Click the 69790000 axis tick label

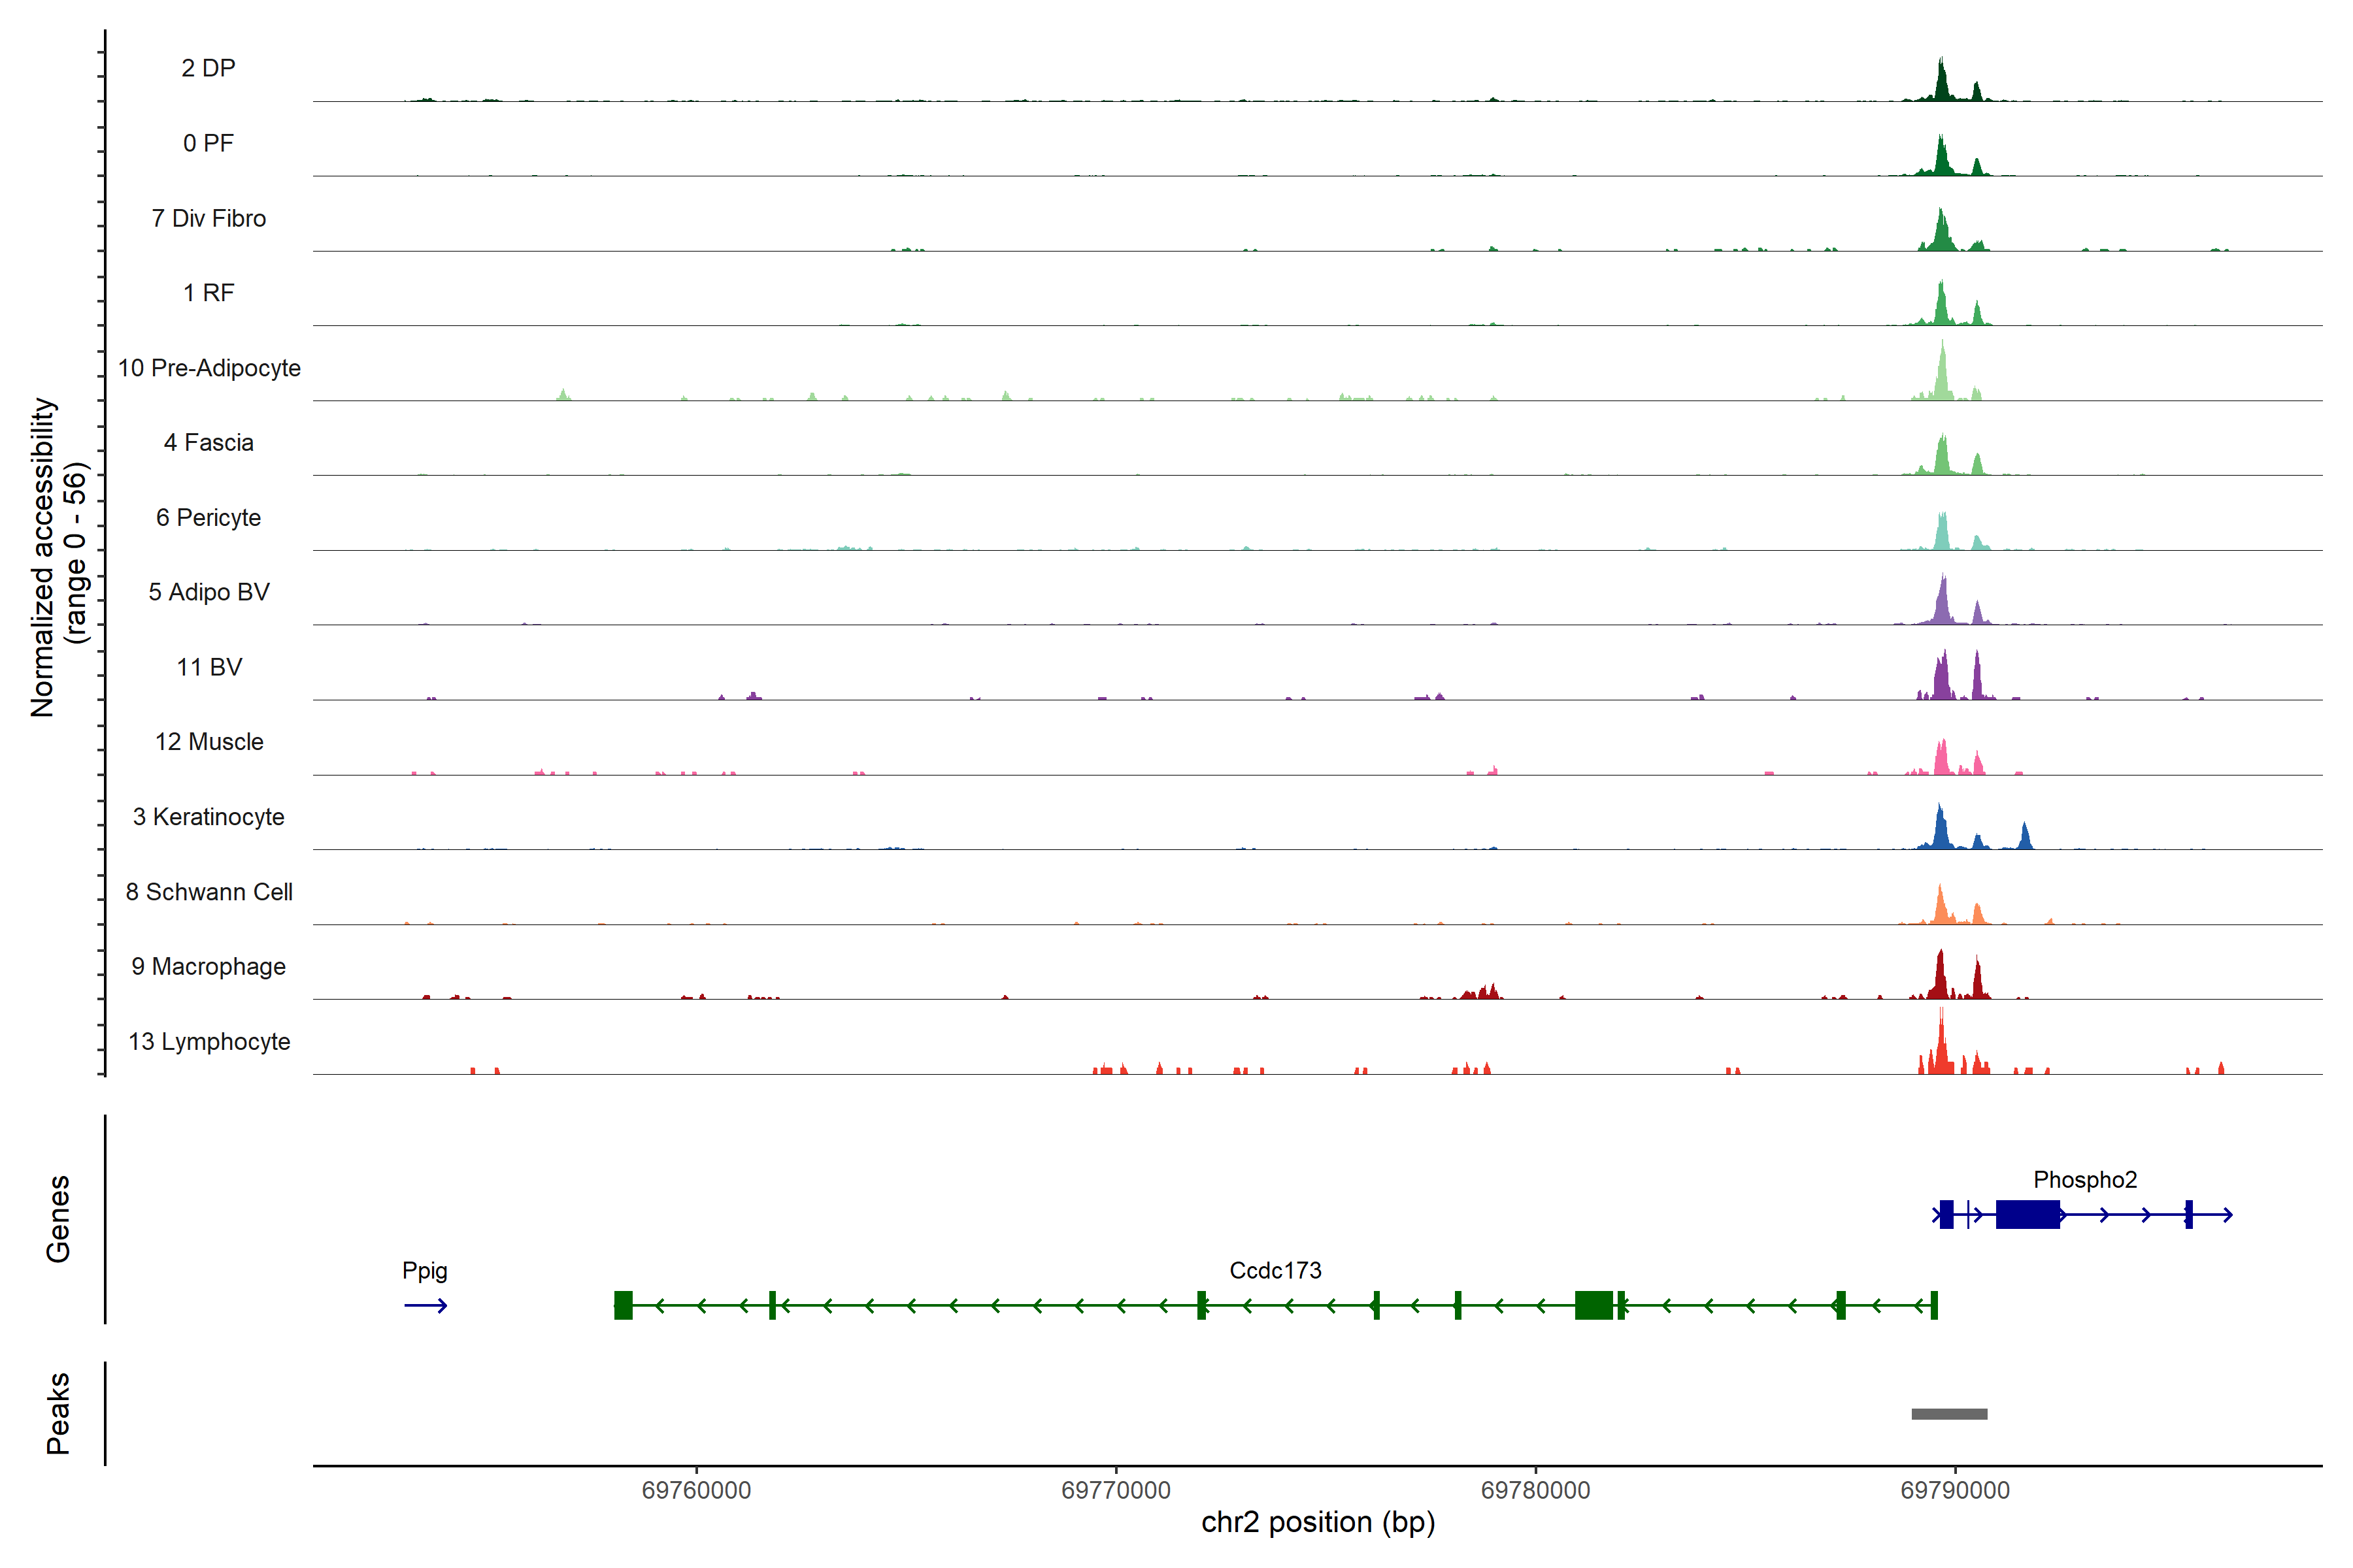[x=1955, y=1490]
